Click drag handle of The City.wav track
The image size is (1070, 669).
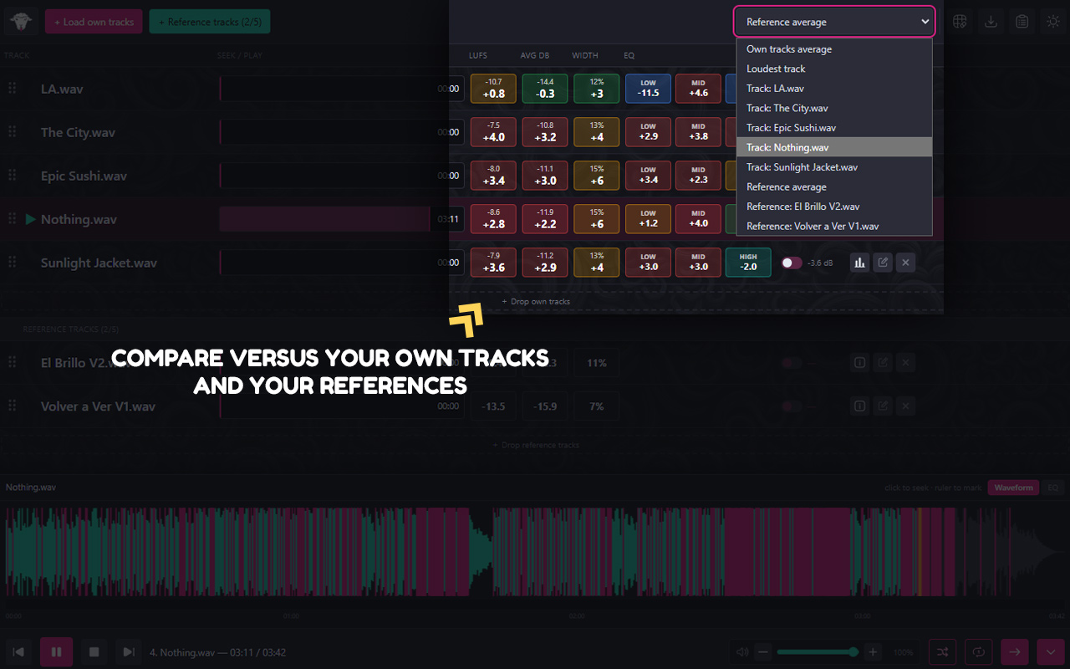[13, 132]
